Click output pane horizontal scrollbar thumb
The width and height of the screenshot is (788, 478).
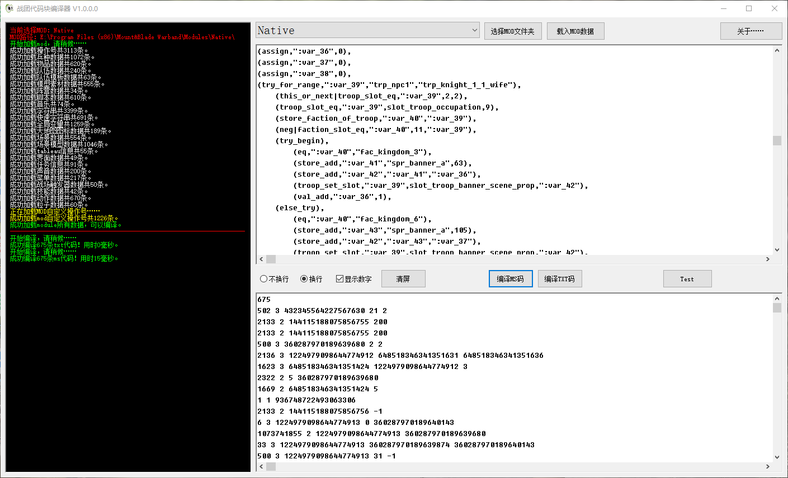pos(271,466)
